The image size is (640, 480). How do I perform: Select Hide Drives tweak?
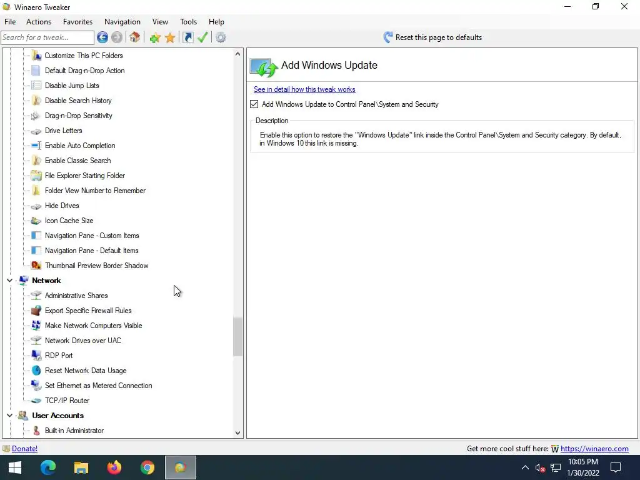coord(62,206)
